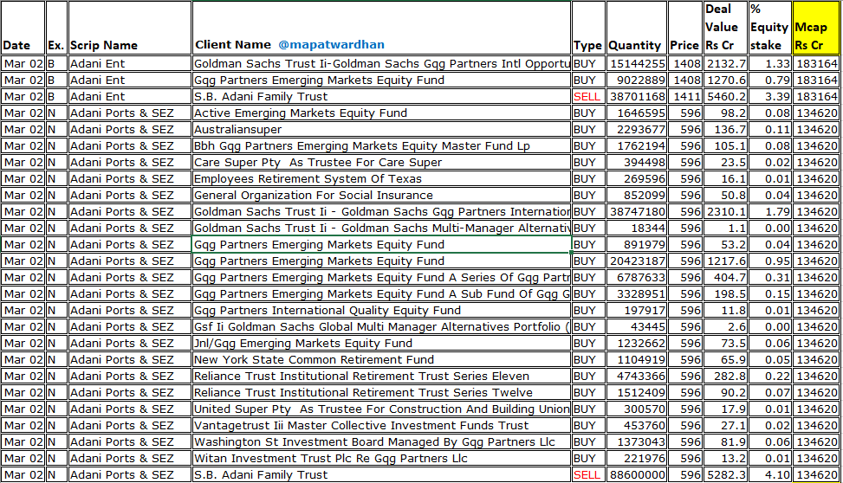Click the Ex. column header
This screenshot has width=843, height=483.
[56, 28]
